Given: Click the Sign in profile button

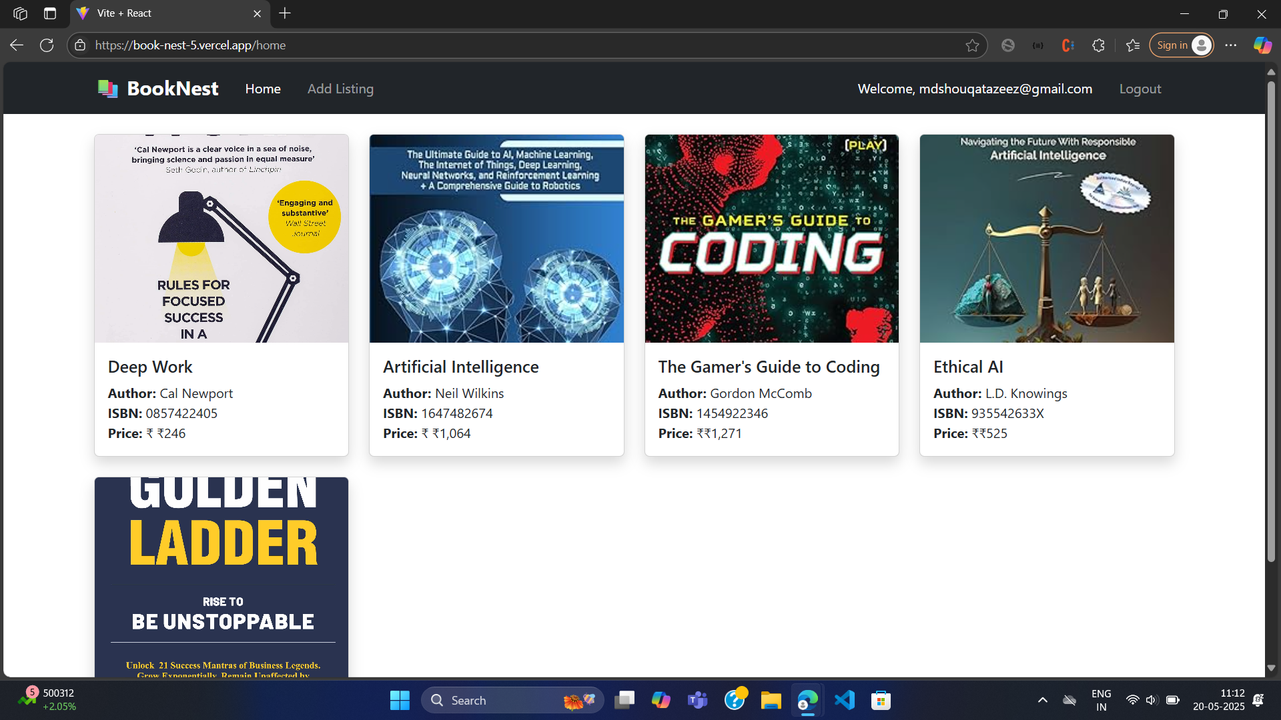Looking at the screenshot, I should point(1181,45).
